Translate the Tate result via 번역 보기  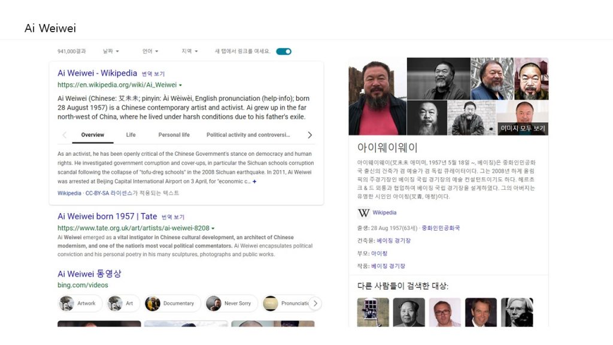pyautogui.click(x=173, y=217)
